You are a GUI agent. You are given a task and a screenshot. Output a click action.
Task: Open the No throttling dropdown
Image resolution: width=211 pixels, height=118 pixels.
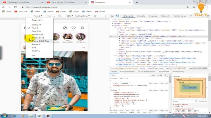(82, 16)
